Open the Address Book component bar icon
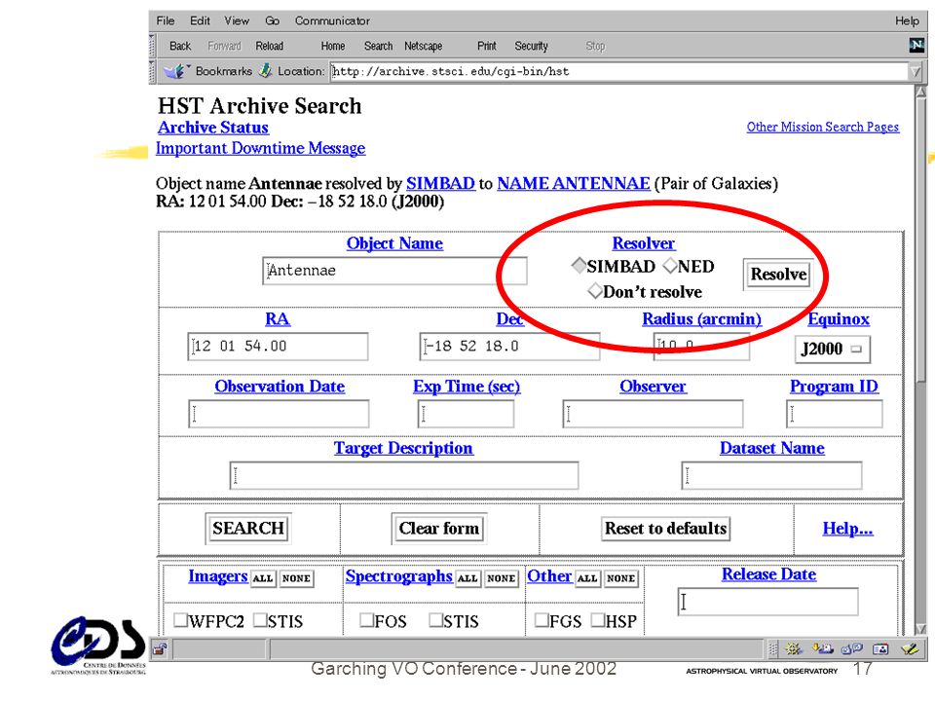This screenshot has width=935, height=701. pyautogui.click(x=880, y=648)
